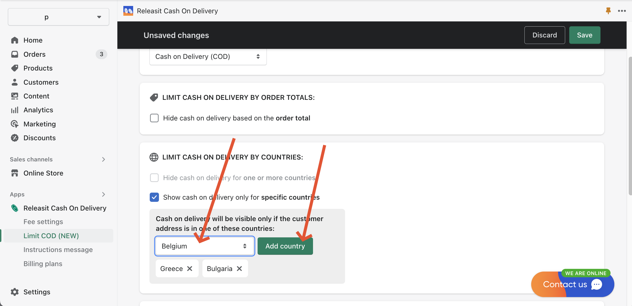Remove Greece from the country list
Image resolution: width=632 pixels, height=306 pixels.
pyautogui.click(x=190, y=268)
